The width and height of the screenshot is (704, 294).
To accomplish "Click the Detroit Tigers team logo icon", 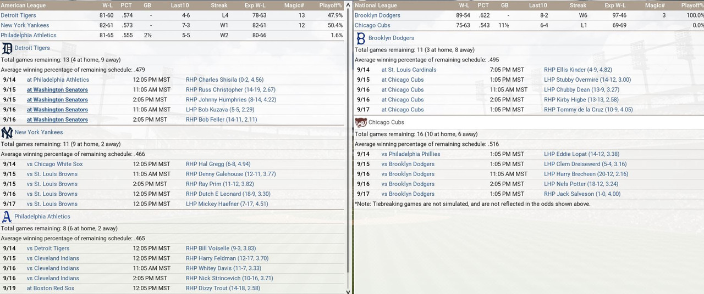I will click(x=7, y=48).
